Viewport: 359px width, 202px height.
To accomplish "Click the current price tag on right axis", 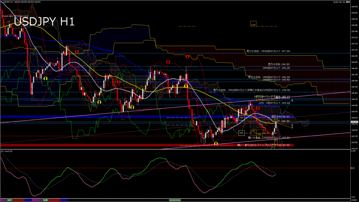I will click(x=354, y=122).
